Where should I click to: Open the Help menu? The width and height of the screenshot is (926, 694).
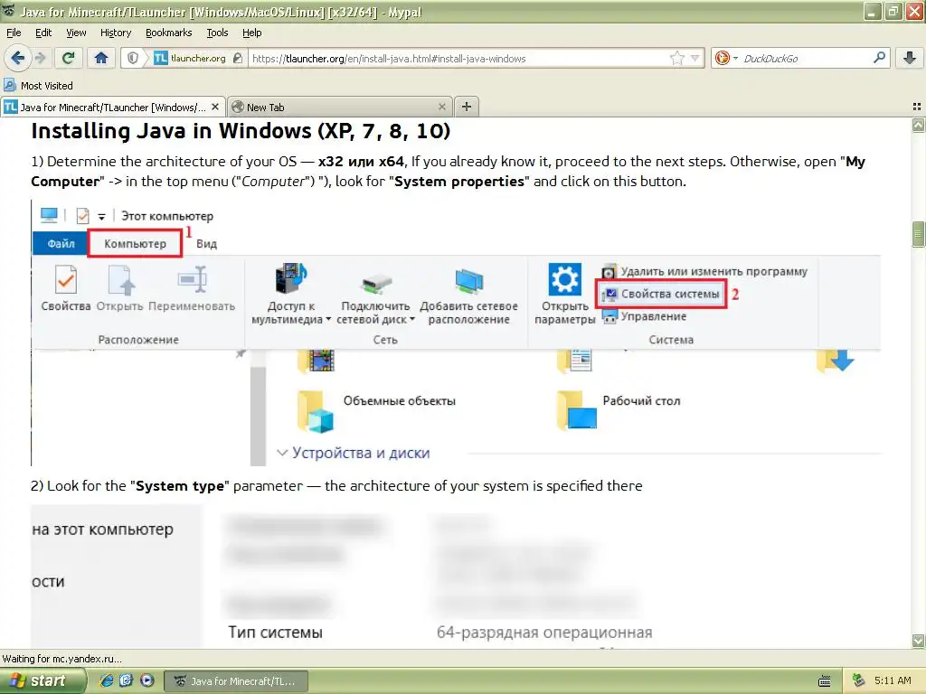pyautogui.click(x=251, y=33)
